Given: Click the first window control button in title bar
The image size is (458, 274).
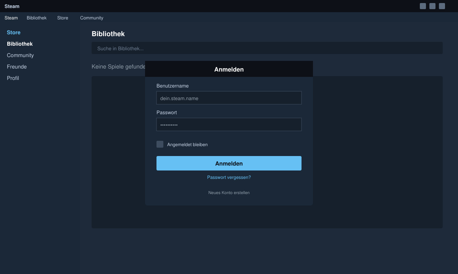Looking at the screenshot, I should pyautogui.click(x=423, y=6).
